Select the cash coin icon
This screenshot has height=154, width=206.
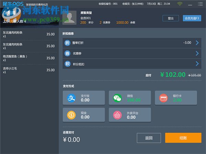click(x=71, y=115)
